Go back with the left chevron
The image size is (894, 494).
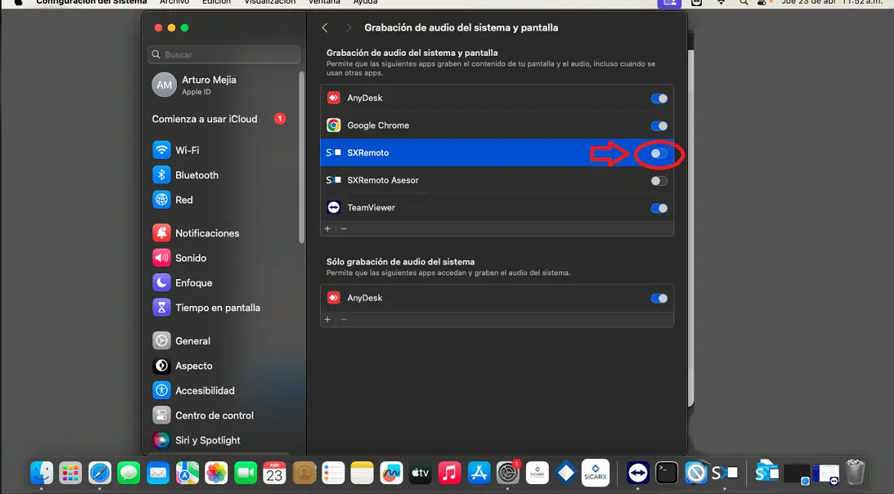325,28
